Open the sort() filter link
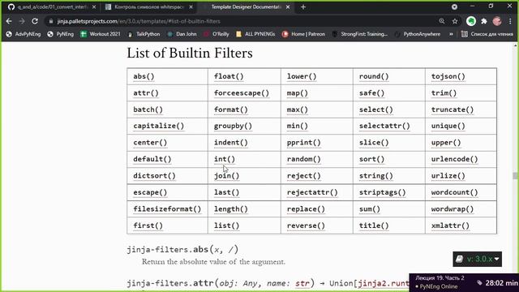The height and width of the screenshot is (292, 519). pos(371,159)
